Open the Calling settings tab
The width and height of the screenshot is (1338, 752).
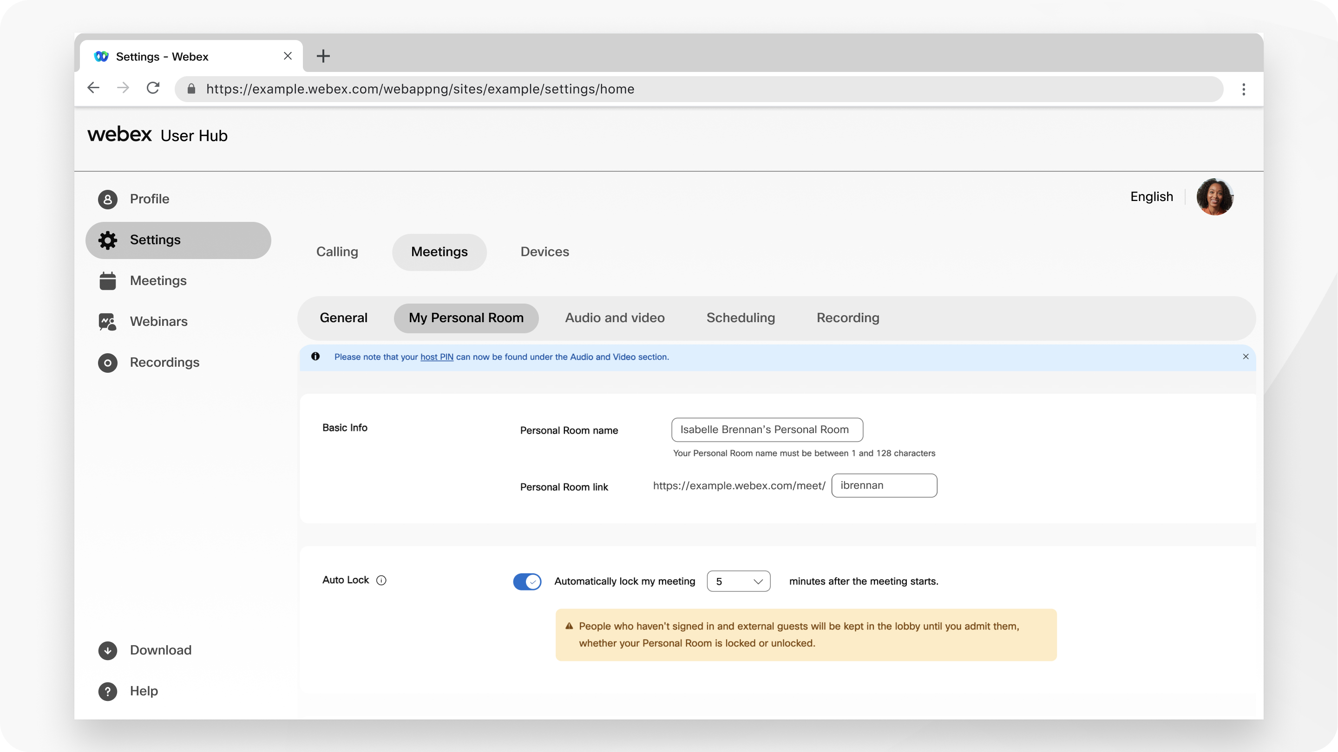(x=337, y=252)
